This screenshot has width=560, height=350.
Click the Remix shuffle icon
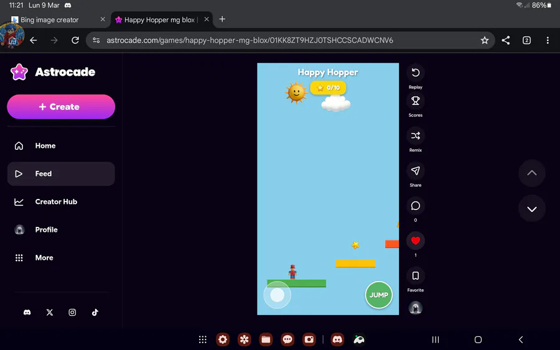tap(416, 136)
